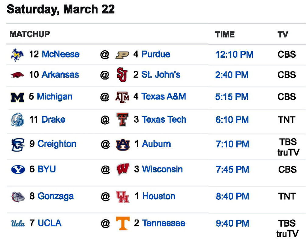This screenshot has height=244, width=306.
Task: Click the St. John's team logo
Action: tap(122, 75)
